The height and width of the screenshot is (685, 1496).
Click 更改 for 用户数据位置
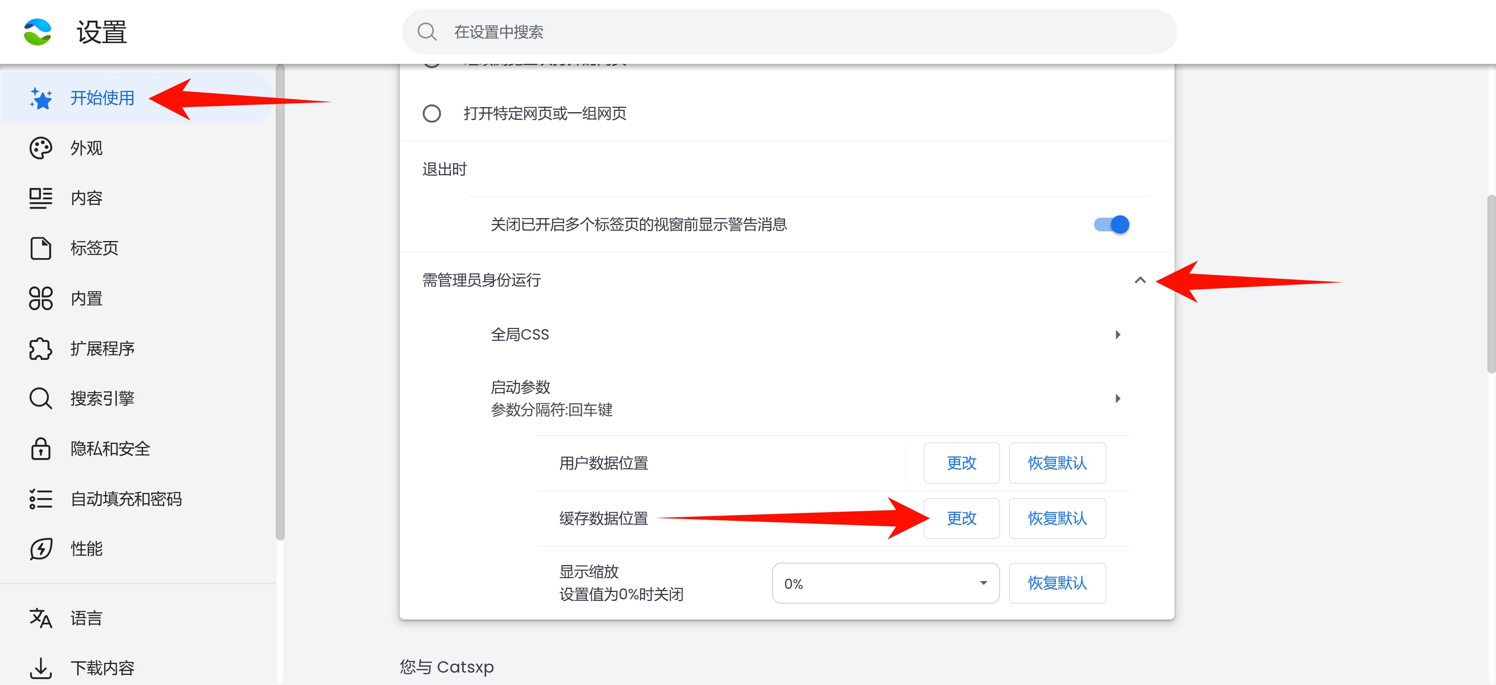tap(961, 463)
